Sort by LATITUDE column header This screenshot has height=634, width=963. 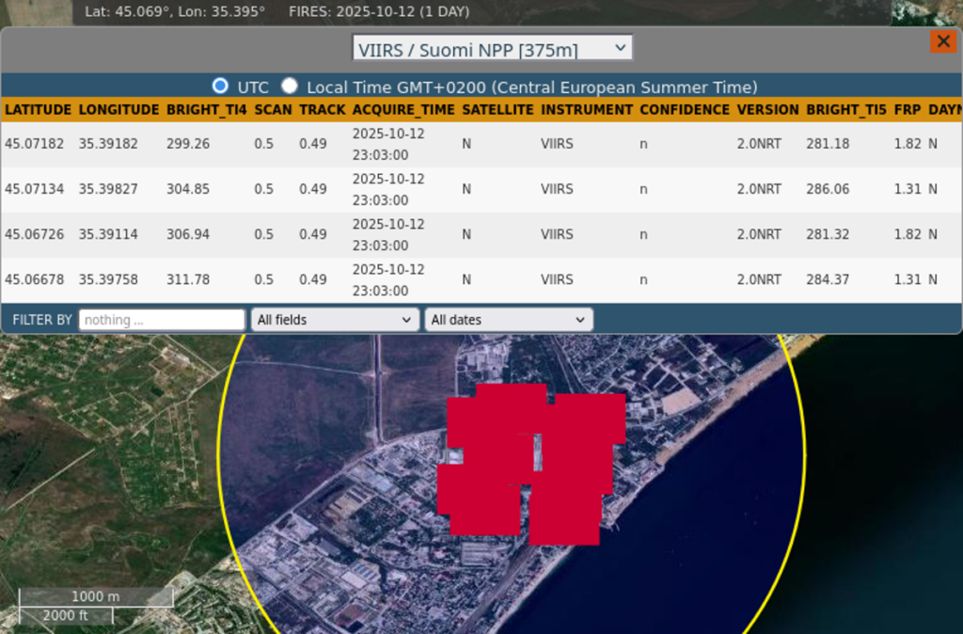click(x=38, y=110)
